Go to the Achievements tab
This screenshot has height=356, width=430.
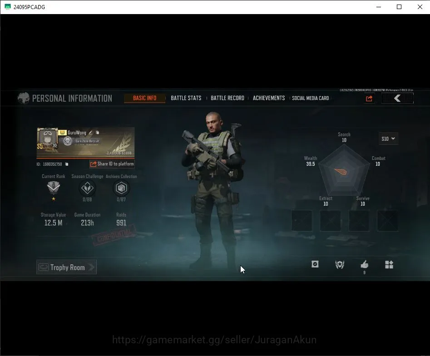pyautogui.click(x=269, y=98)
